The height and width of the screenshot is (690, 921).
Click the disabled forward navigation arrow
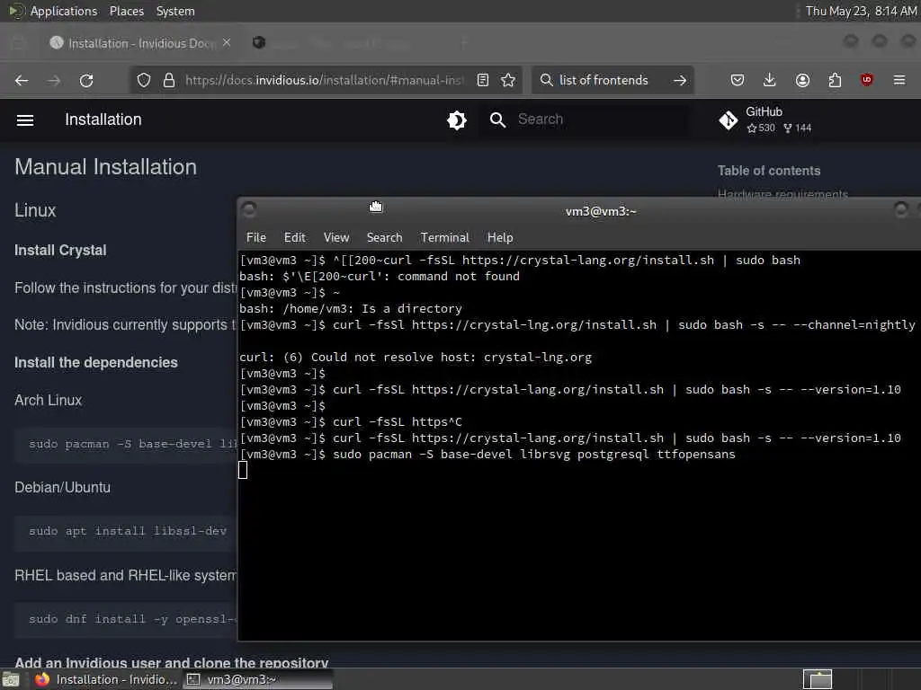tap(54, 80)
